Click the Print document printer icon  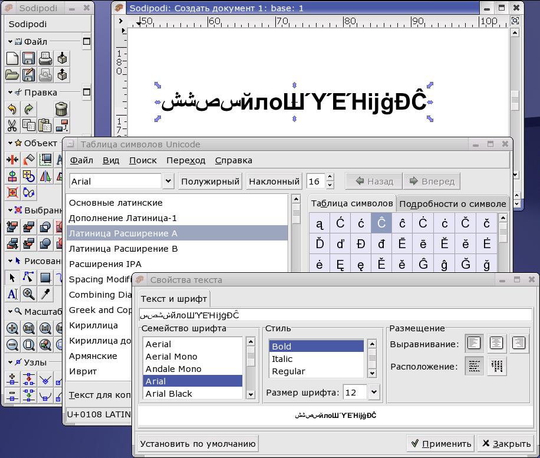point(45,58)
